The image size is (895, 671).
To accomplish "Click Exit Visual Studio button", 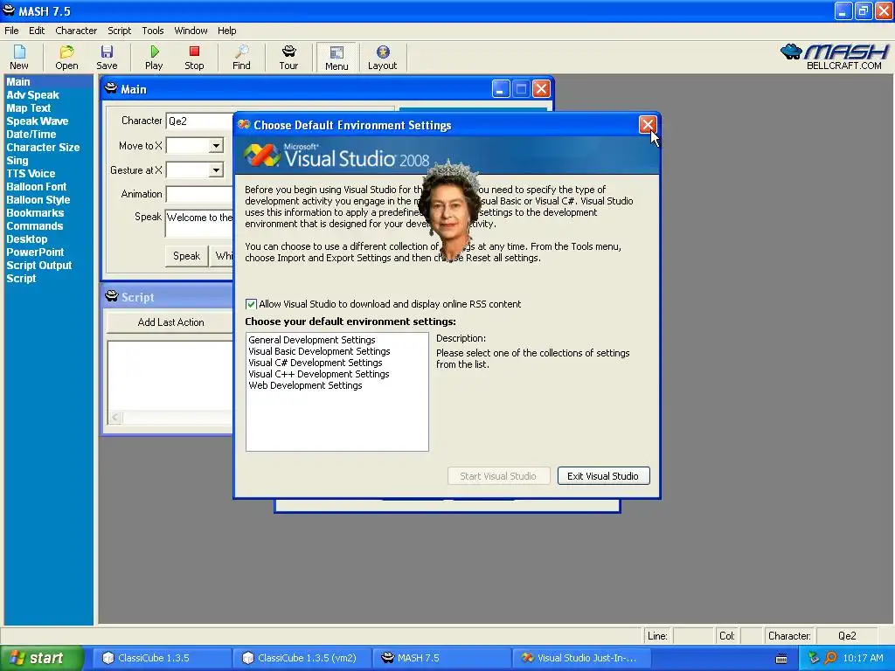I will coord(603,476).
